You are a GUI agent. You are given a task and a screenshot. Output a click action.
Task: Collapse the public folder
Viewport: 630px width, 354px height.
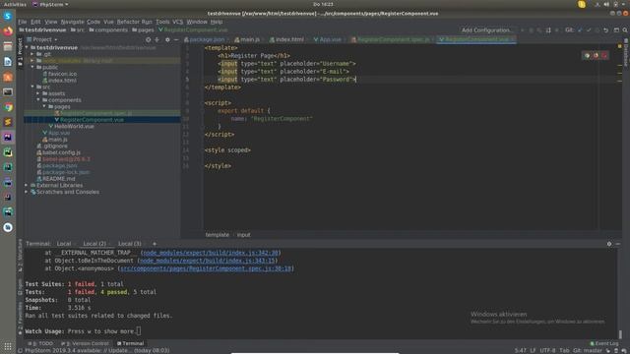[32, 67]
